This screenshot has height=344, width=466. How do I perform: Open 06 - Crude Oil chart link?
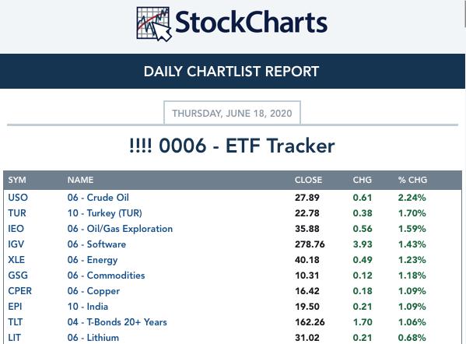pos(98,198)
